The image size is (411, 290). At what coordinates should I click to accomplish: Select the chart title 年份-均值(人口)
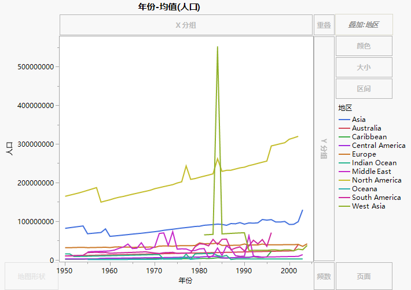click(x=169, y=7)
